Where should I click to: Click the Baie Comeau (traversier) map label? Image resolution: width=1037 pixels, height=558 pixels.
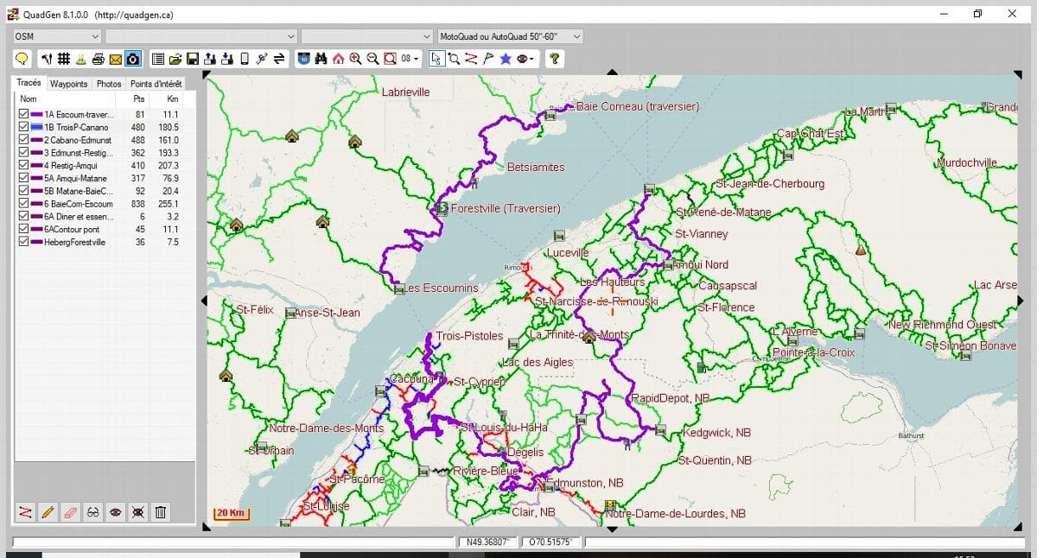[x=638, y=106]
